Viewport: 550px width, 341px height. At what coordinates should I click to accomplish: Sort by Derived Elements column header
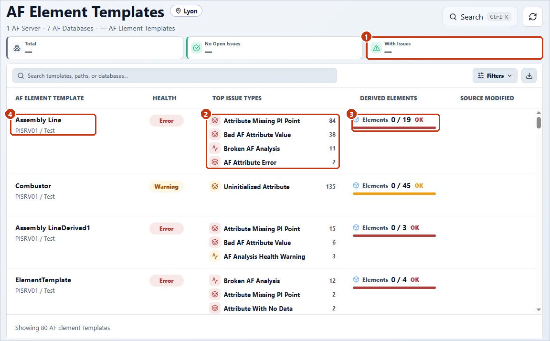point(388,98)
